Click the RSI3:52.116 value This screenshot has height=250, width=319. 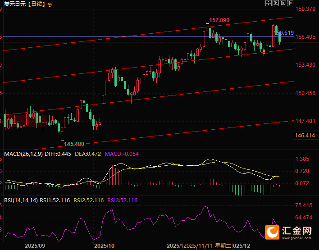[x=122, y=200]
